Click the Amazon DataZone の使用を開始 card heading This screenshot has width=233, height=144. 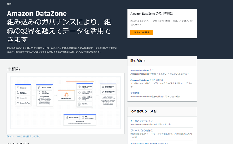[151, 14]
